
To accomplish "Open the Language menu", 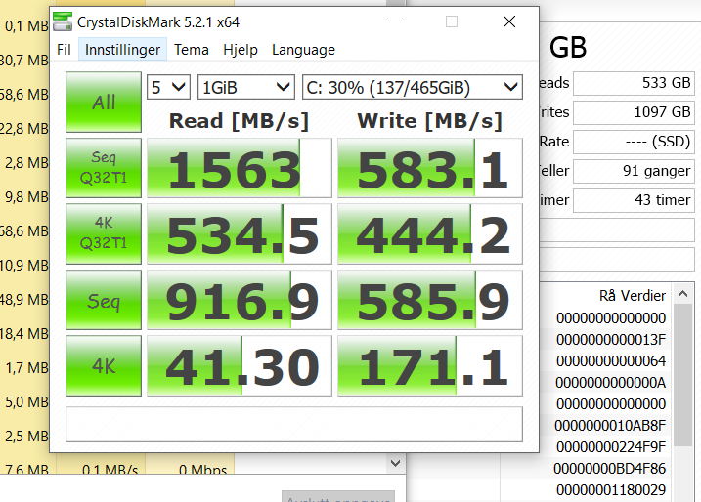I will point(303,50).
